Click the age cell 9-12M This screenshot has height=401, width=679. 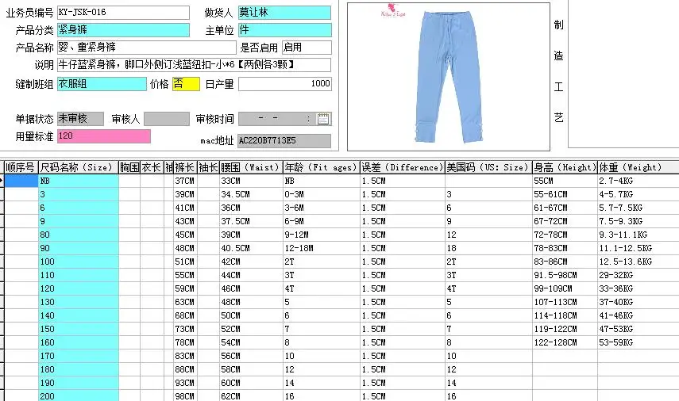point(322,235)
